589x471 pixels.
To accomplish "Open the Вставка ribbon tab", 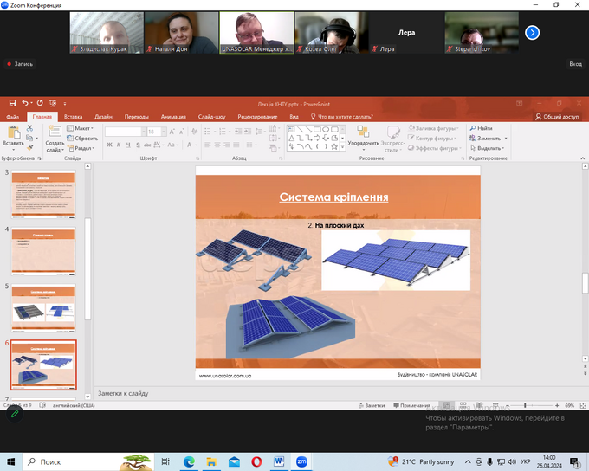I will [74, 116].
